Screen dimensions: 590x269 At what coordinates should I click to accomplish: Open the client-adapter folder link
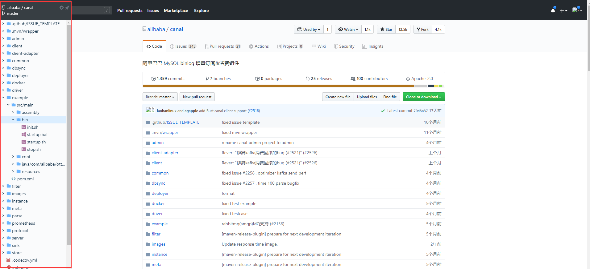165,153
